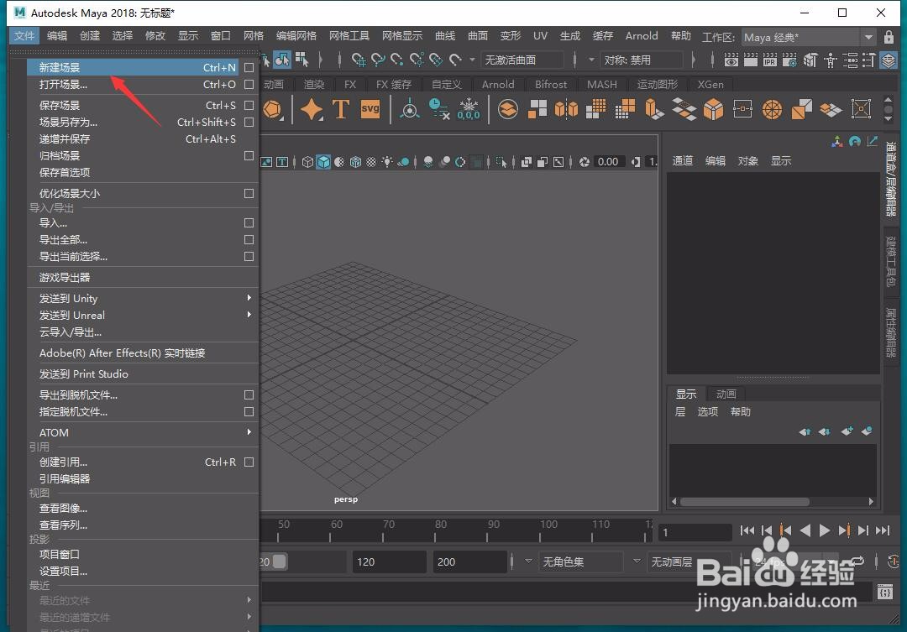Click the orange star sweep mesh icon
Viewport: 907px width, 632px height.
coord(312,109)
